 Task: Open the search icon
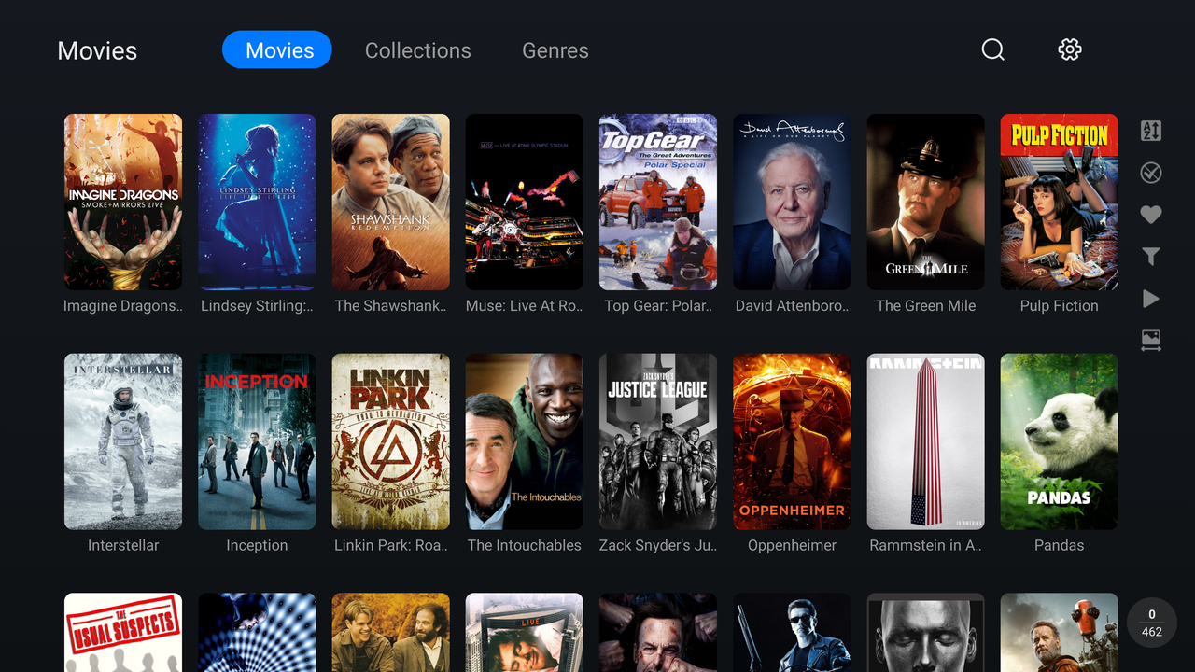click(993, 49)
